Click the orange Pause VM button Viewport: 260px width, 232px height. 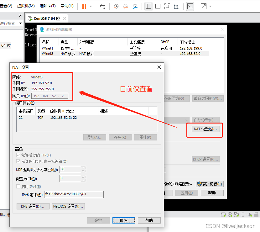[84, 6]
